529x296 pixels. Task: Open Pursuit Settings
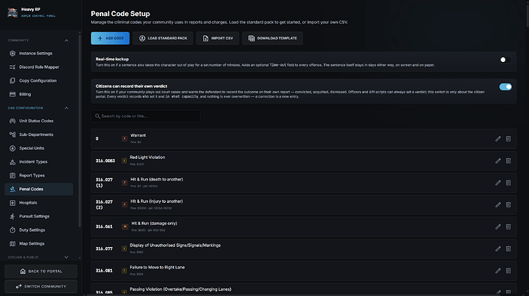(x=39, y=216)
